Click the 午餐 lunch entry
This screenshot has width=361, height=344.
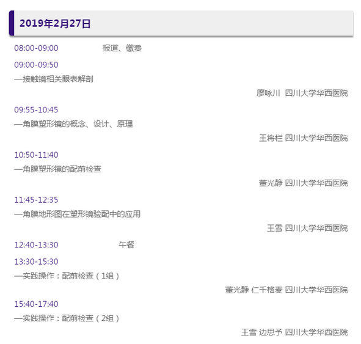click(x=126, y=245)
